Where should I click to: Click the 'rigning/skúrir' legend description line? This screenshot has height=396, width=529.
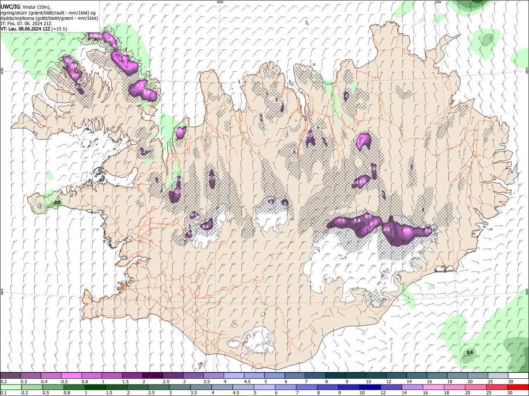(x=48, y=13)
